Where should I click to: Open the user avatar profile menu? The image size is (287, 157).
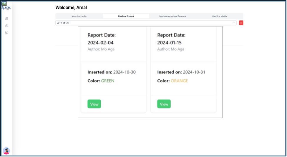pos(6,151)
